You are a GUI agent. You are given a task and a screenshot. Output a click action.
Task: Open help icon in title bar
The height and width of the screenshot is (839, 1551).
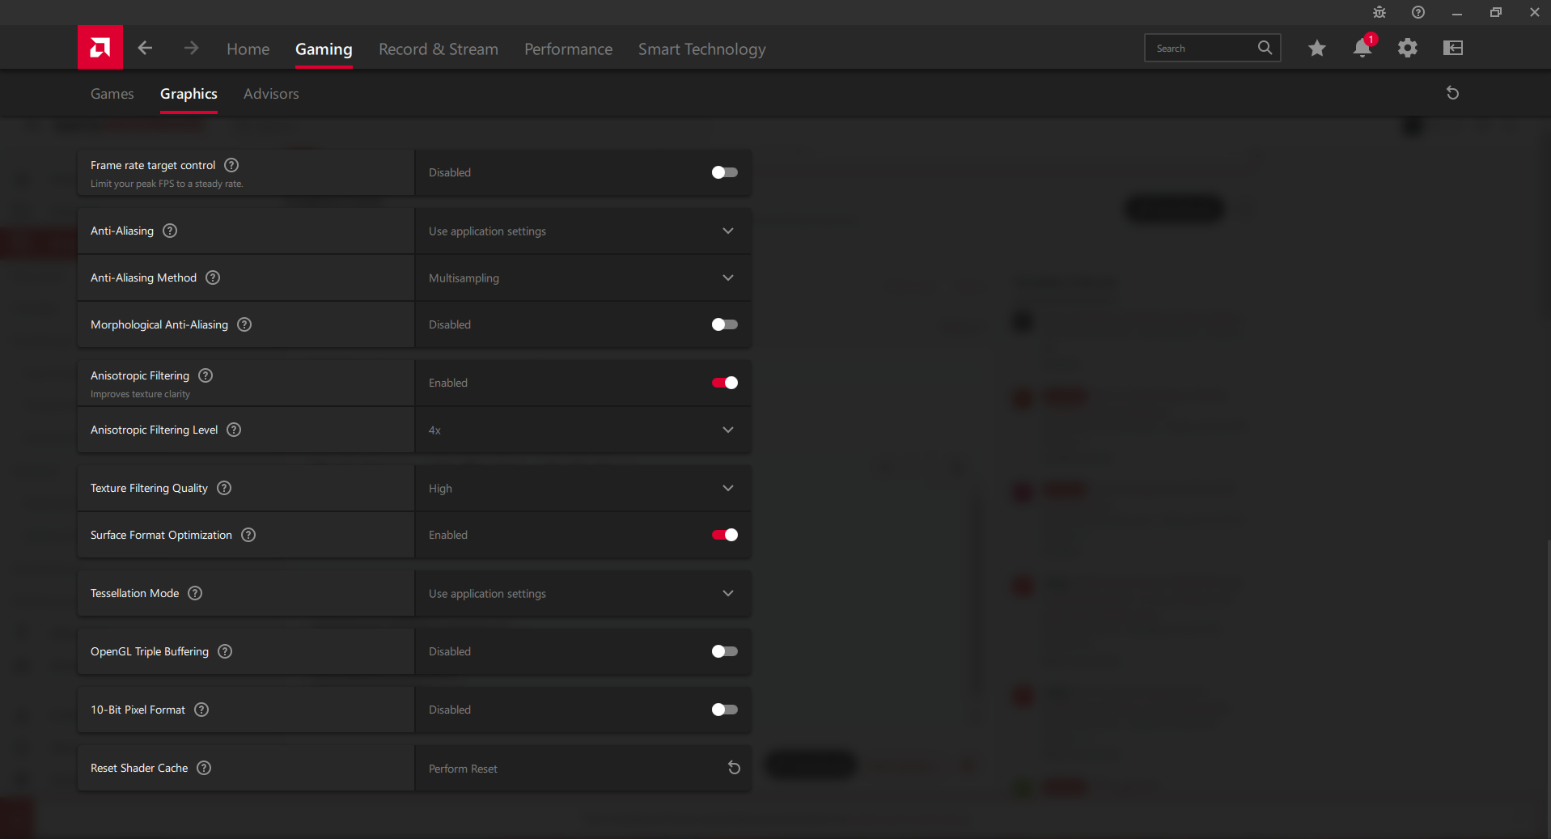pos(1418,12)
